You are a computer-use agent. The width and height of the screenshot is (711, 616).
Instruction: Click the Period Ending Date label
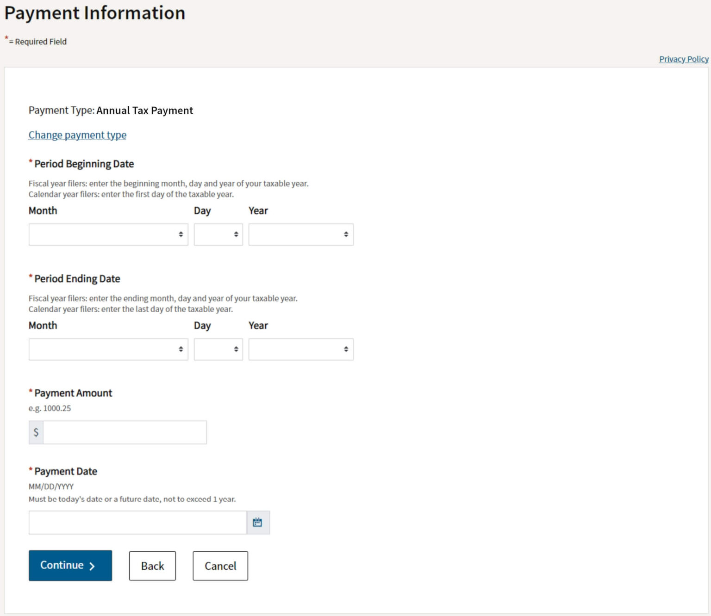[77, 278]
